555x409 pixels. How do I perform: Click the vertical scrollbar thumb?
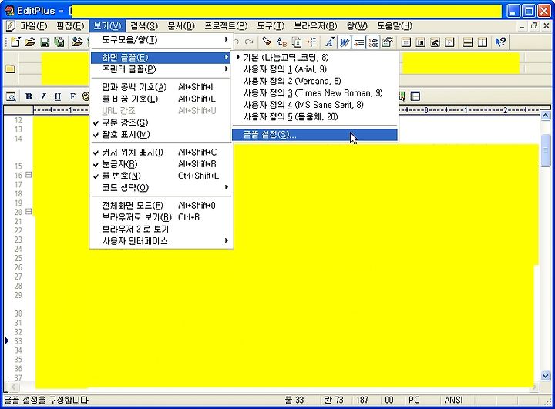tap(546, 150)
